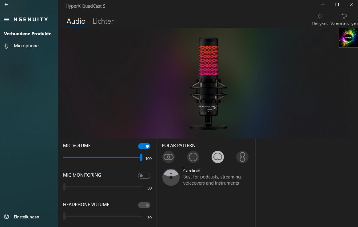This screenshot has width=358, height=227.
Task: Click the Mic Monitoring slider track
Action: (103, 187)
